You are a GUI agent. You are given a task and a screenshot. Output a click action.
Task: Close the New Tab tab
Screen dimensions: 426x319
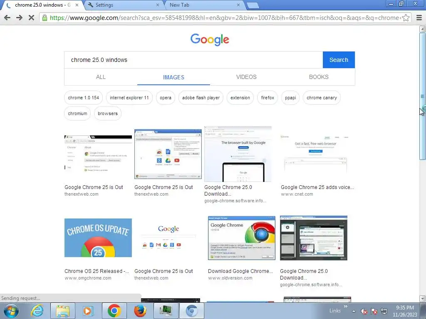pyautogui.click(x=238, y=5)
